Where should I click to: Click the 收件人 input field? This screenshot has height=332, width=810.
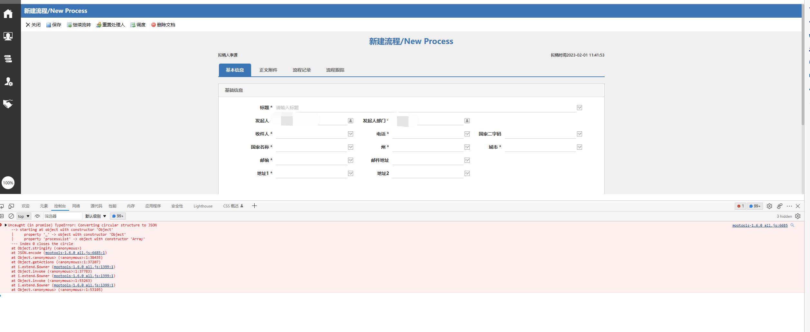[x=311, y=134]
